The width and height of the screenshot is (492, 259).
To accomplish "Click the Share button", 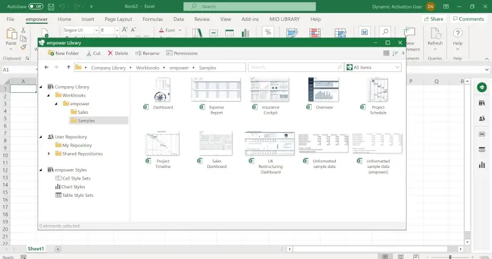I will (x=434, y=19).
